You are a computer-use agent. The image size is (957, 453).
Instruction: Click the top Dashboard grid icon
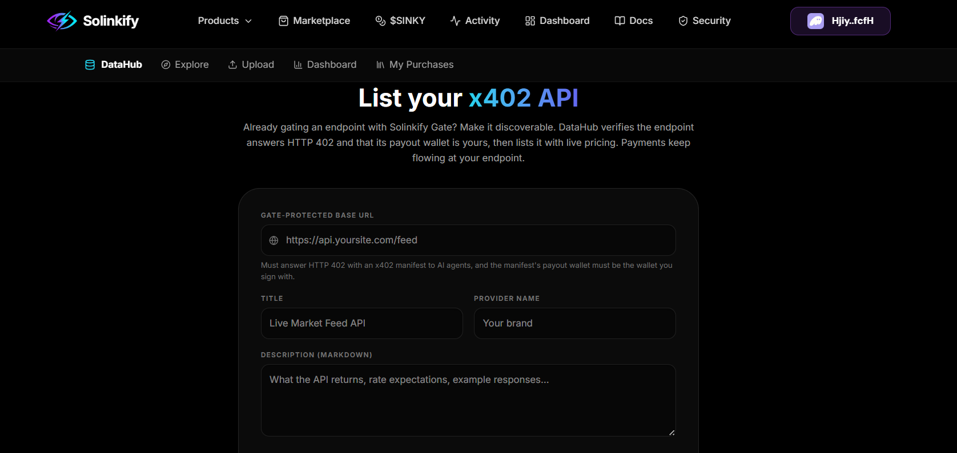(530, 21)
